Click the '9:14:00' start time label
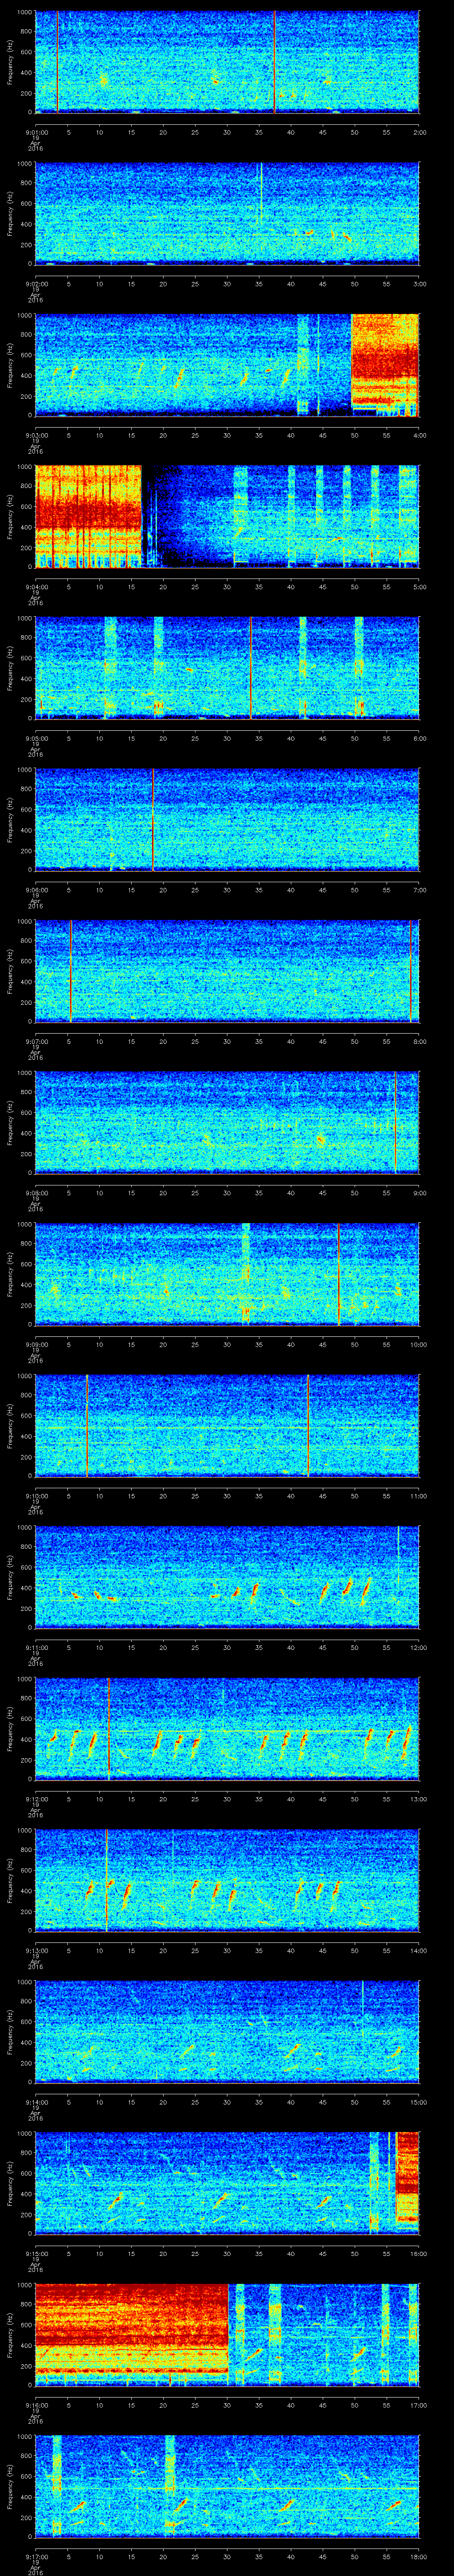 click(36, 2101)
